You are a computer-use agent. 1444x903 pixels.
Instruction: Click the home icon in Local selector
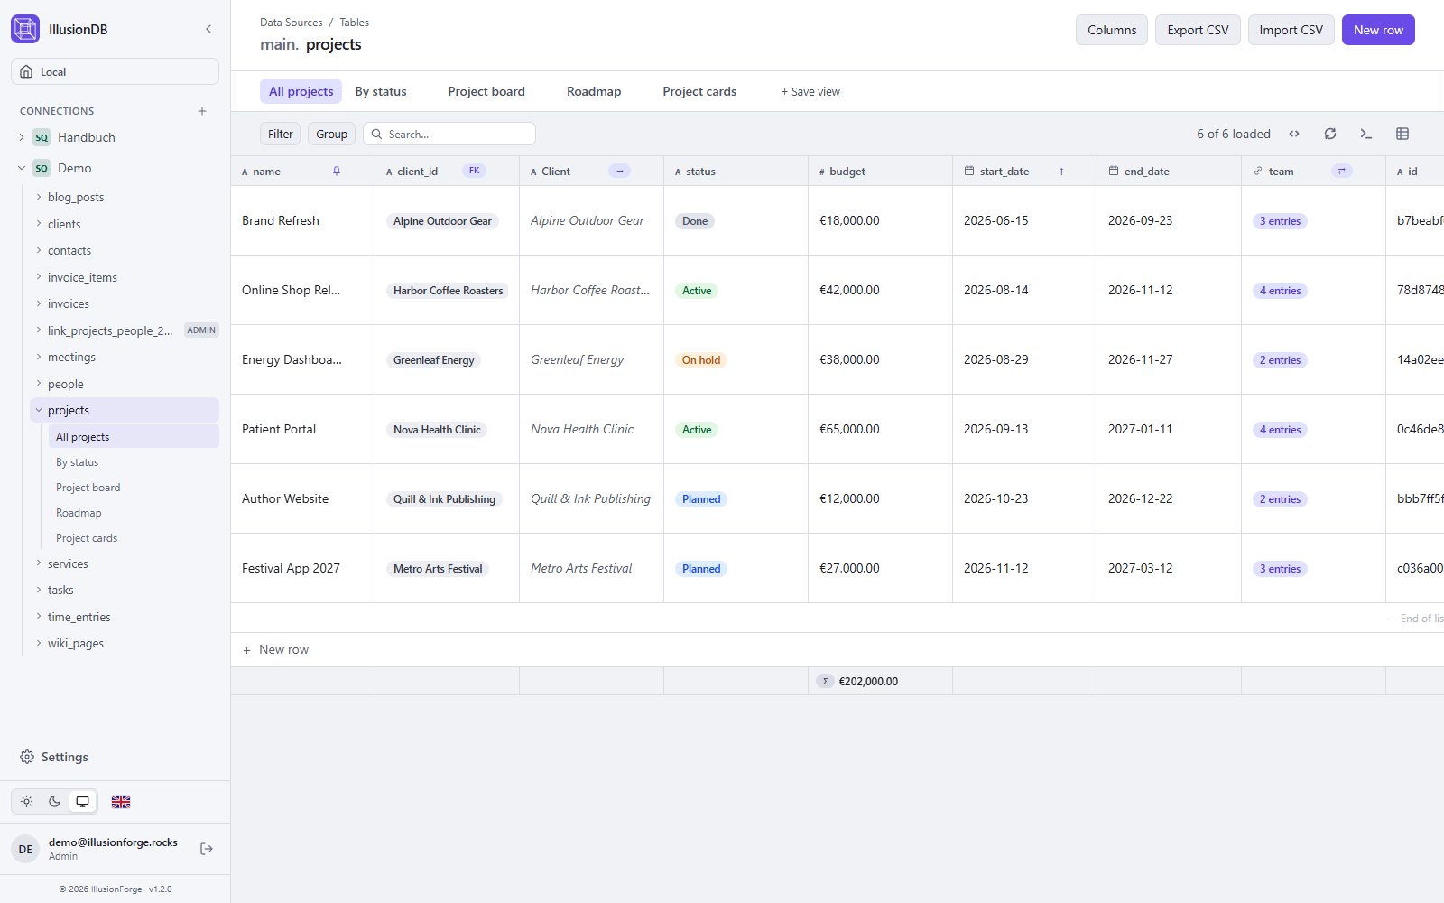[x=26, y=71]
